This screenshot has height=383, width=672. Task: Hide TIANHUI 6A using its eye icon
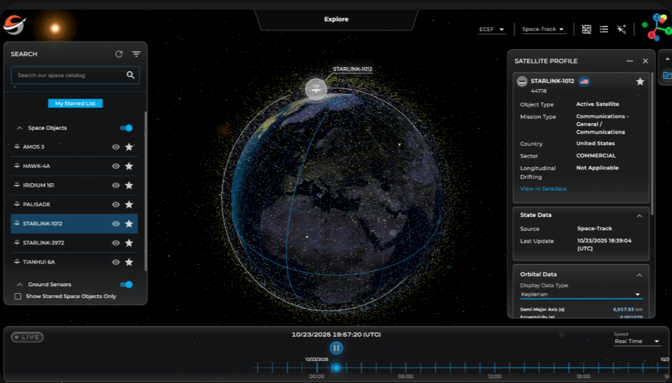[115, 262]
